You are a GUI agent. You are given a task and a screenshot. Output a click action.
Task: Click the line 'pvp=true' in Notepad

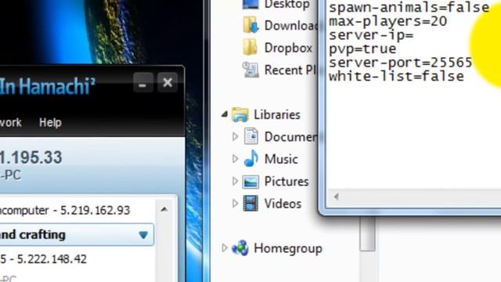point(362,49)
